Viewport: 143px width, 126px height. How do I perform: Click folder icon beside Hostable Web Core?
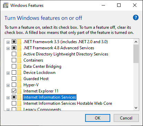tap(19, 103)
